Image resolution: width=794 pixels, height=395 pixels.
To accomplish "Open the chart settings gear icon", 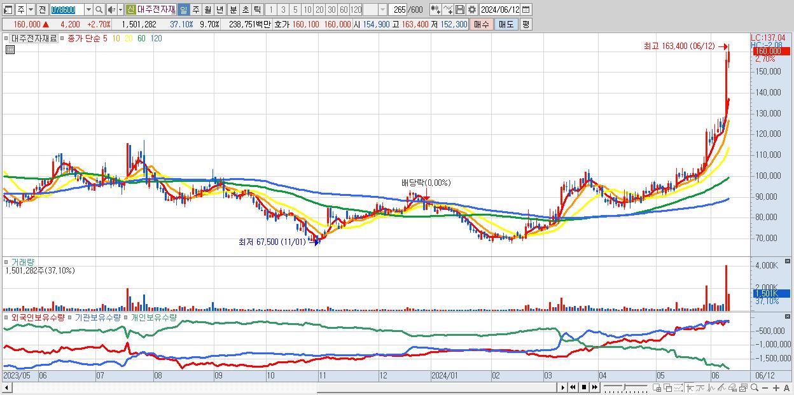I will [x=472, y=10].
